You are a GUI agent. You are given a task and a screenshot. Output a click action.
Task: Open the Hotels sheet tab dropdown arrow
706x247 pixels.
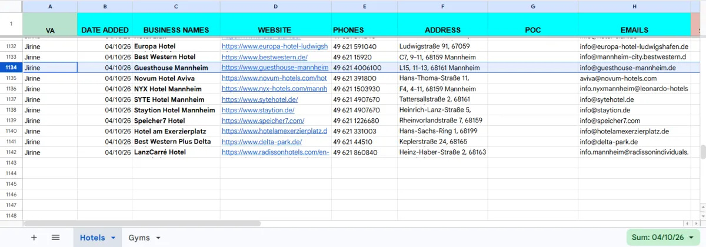tap(113, 238)
